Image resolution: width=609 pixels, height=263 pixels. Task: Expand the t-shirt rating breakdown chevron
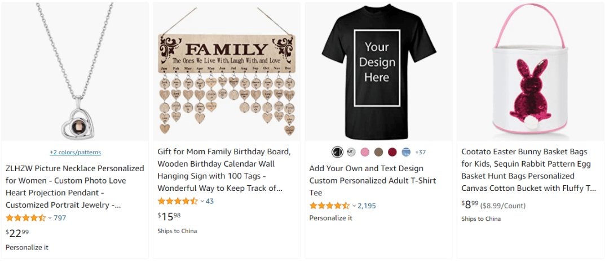point(354,206)
